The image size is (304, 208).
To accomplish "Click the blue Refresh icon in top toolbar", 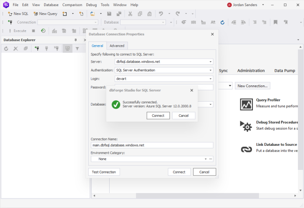I will [x=222, y=22].
